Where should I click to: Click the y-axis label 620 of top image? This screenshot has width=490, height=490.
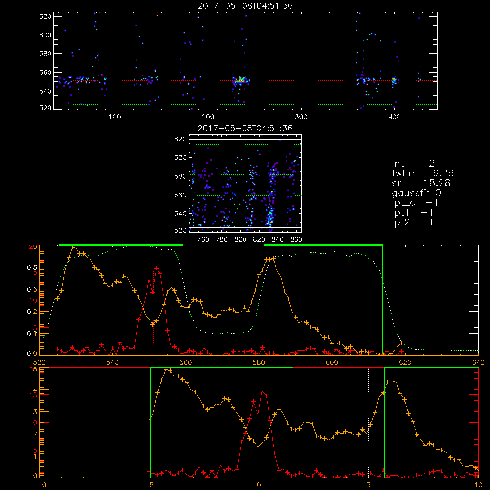(x=45, y=16)
